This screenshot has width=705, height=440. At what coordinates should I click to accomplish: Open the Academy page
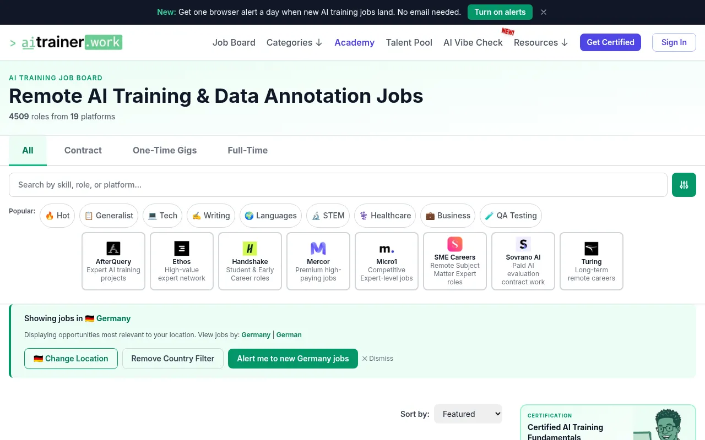coord(355,42)
